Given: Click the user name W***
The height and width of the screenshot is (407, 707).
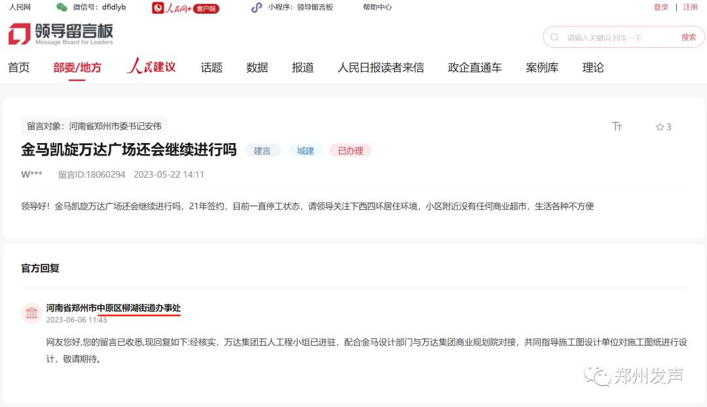Looking at the screenshot, I should (x=31, y=174).
